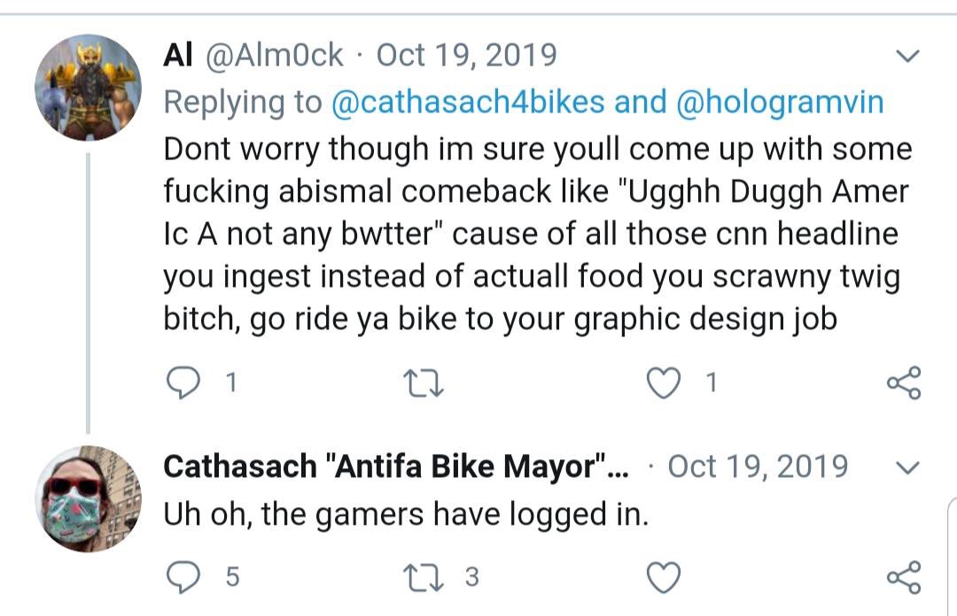Open Oct 19, 2019 timestamp on Al's tweet

[x=466, y=56]
